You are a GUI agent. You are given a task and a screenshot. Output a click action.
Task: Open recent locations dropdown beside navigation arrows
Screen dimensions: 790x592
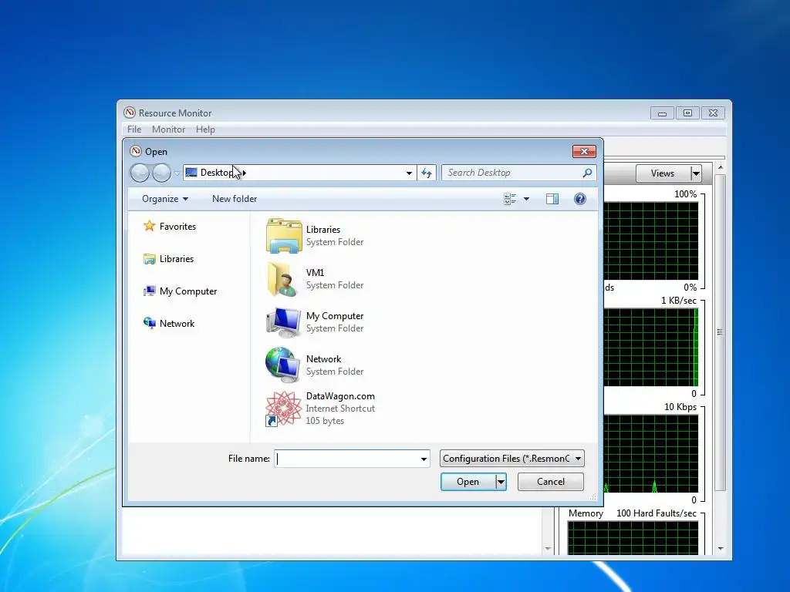(x=177, y=173)
